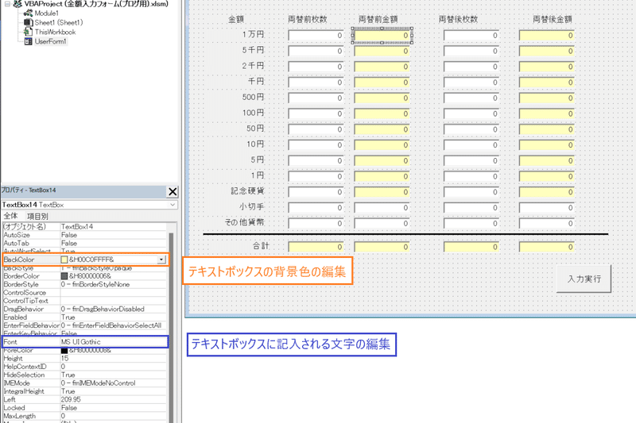Image resolution: width=636 pixels, height=423 pixels.
Task: Select the DragBehavior property row
Action: pyautogui.click(x=85, y=309)
